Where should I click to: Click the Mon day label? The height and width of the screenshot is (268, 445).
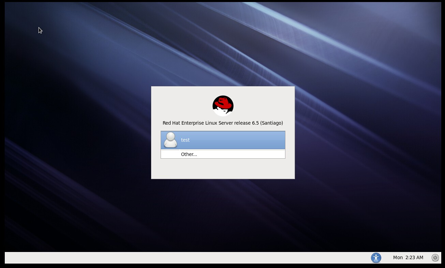tap(398, 257)
